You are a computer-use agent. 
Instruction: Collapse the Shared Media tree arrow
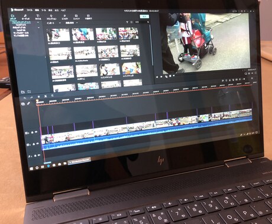[38, 28]
